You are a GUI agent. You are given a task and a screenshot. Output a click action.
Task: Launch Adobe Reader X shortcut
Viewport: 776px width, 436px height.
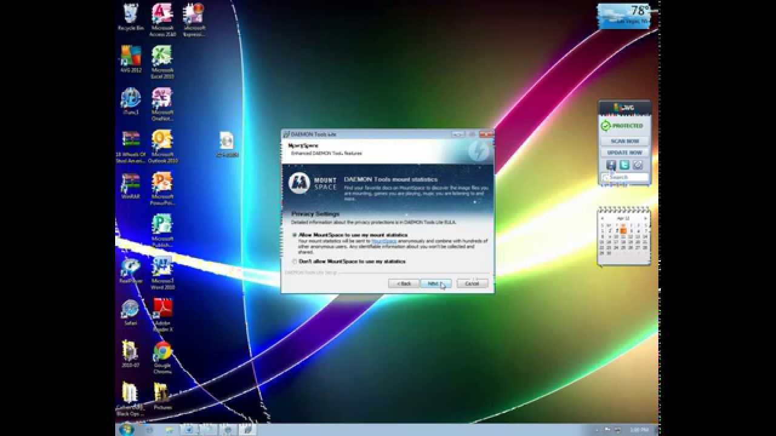point(162,315)
